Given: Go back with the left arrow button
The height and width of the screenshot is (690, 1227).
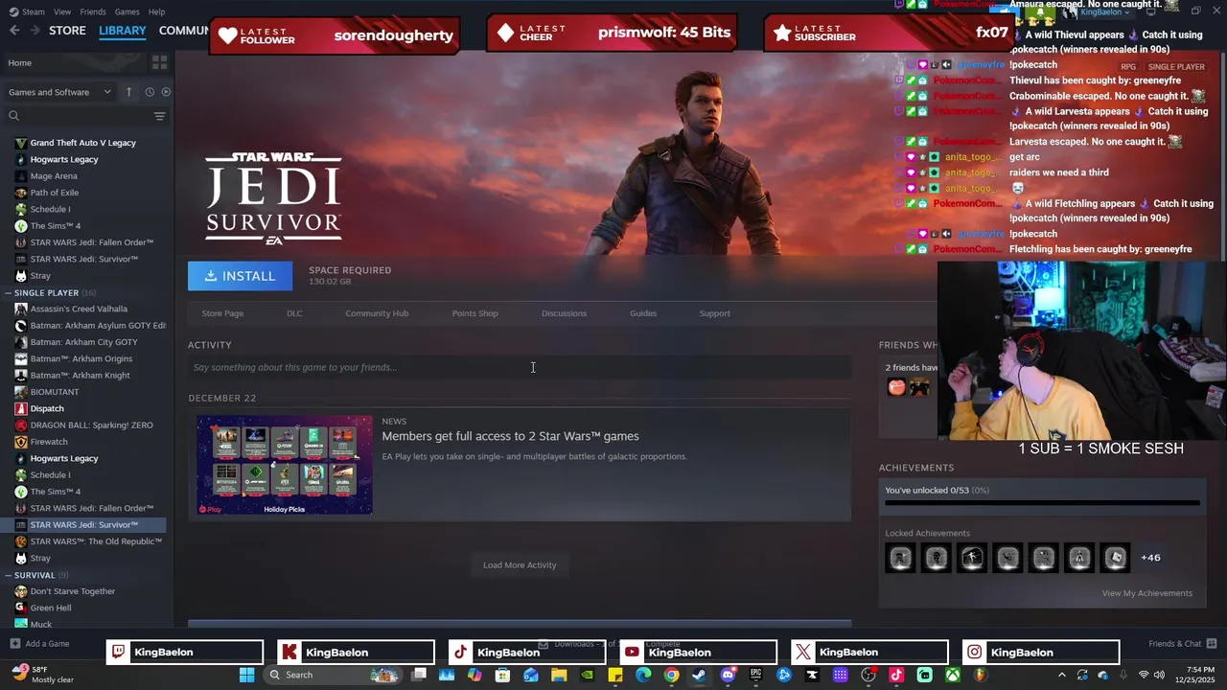Looking at the screenshot, I should [13, 31].
